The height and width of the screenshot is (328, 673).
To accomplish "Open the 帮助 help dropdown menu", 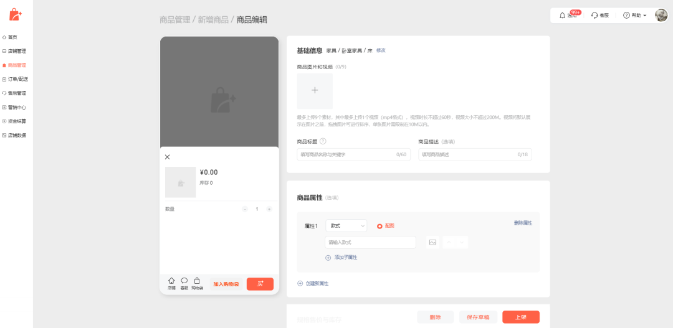I will click(635, 15).
